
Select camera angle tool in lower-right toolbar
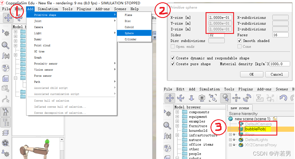click(x=202, y=98)
